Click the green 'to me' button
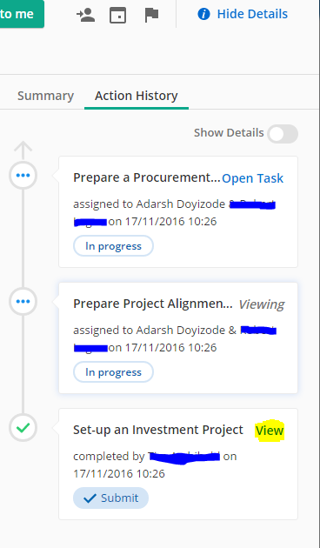 pyautogui.click(x=22, y=14)
